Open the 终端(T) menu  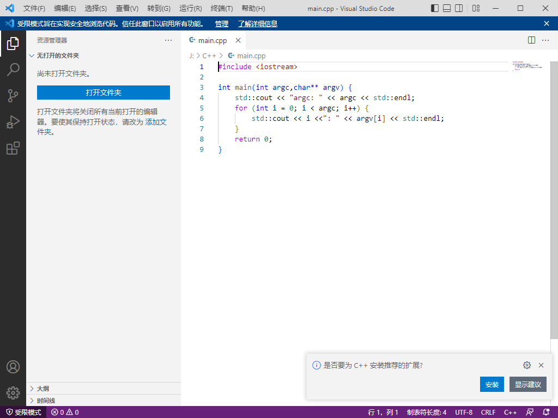point(221,9)
